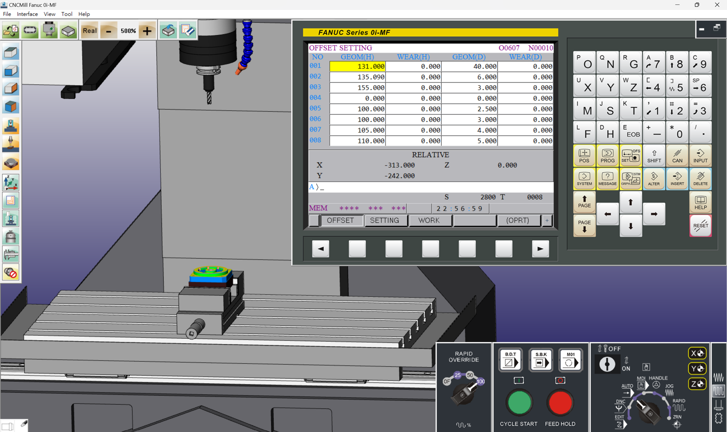Toggle the B.D.T block delete switch
Screen dimensions: 727x432
pos(511,360)
